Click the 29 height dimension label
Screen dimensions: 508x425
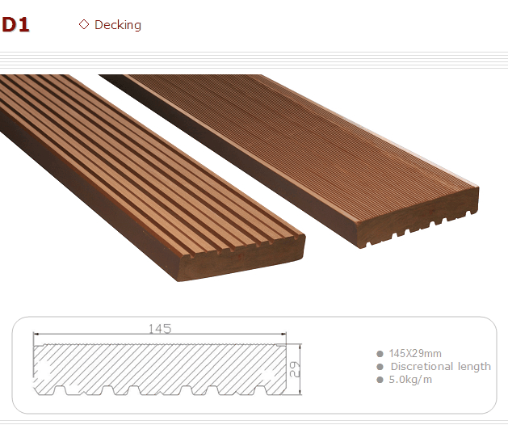pos(295,369)
